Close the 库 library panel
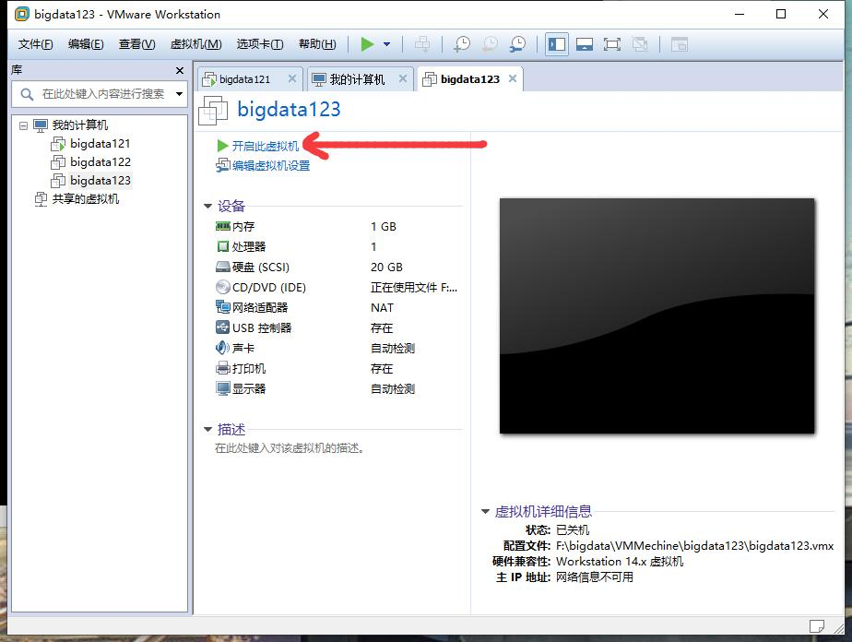Viewport: 852px width, 642px height. click(x=179, y=70)
